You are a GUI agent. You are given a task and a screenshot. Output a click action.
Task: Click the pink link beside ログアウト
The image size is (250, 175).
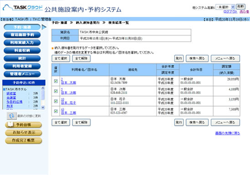click(x=244, y=12)
